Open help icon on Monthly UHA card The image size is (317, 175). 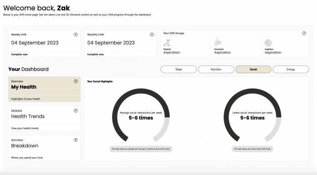click(x=152, y=35)
